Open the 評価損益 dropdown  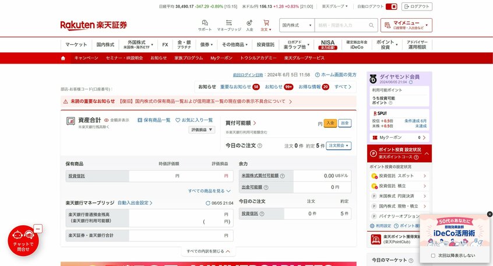click(202, 129)
